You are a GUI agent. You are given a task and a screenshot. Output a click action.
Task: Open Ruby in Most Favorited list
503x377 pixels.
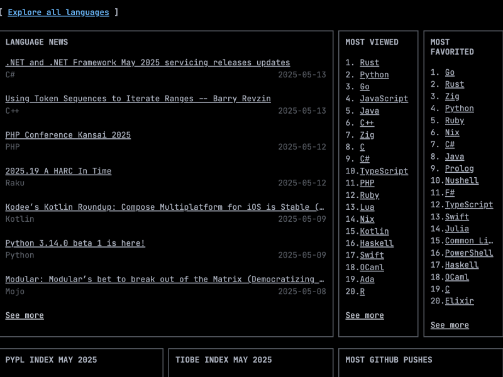pyautogui.click(x=455, y=121)
